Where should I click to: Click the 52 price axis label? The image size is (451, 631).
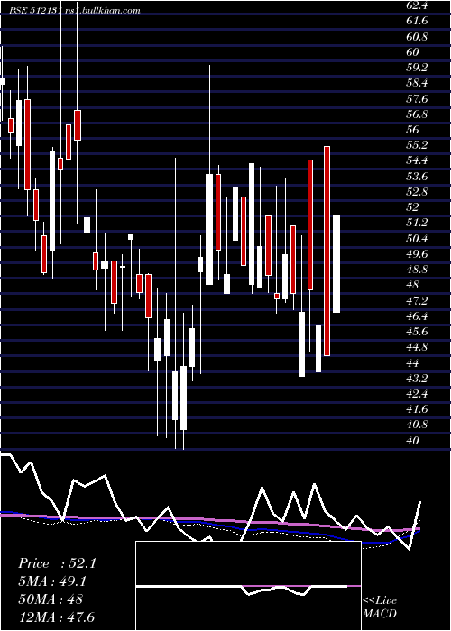coord(413,207)
